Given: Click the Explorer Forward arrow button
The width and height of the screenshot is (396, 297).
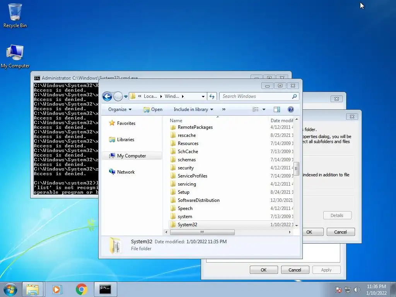Looking at the screenshot, I should 118,96.
